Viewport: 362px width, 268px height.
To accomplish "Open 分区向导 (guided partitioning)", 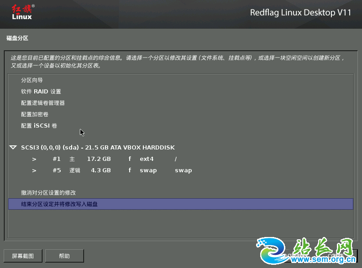I will pyautogui.click(x=32, y=80).
